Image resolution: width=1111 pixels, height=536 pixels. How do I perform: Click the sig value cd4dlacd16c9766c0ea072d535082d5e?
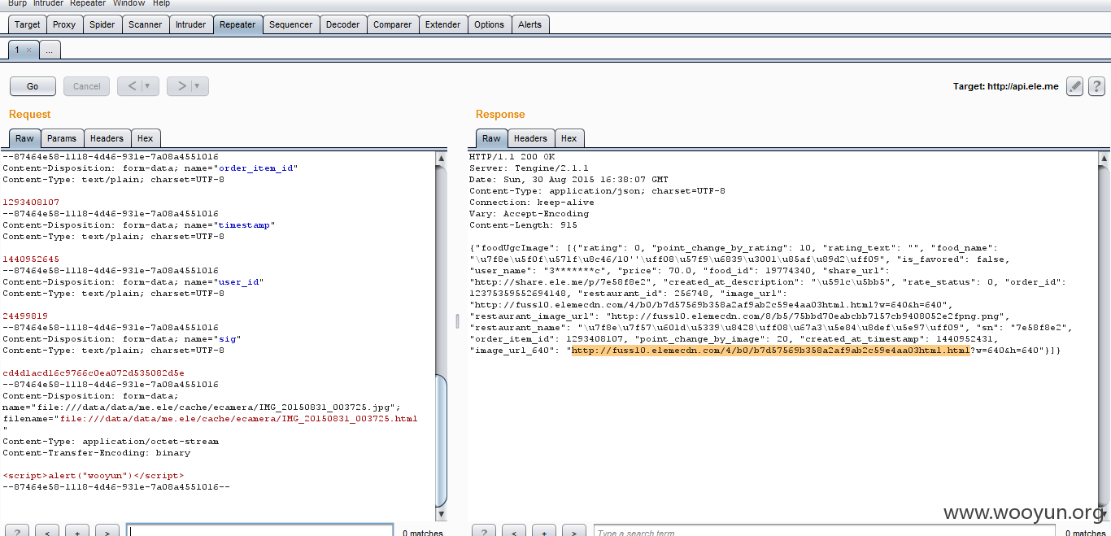(94, 373)
